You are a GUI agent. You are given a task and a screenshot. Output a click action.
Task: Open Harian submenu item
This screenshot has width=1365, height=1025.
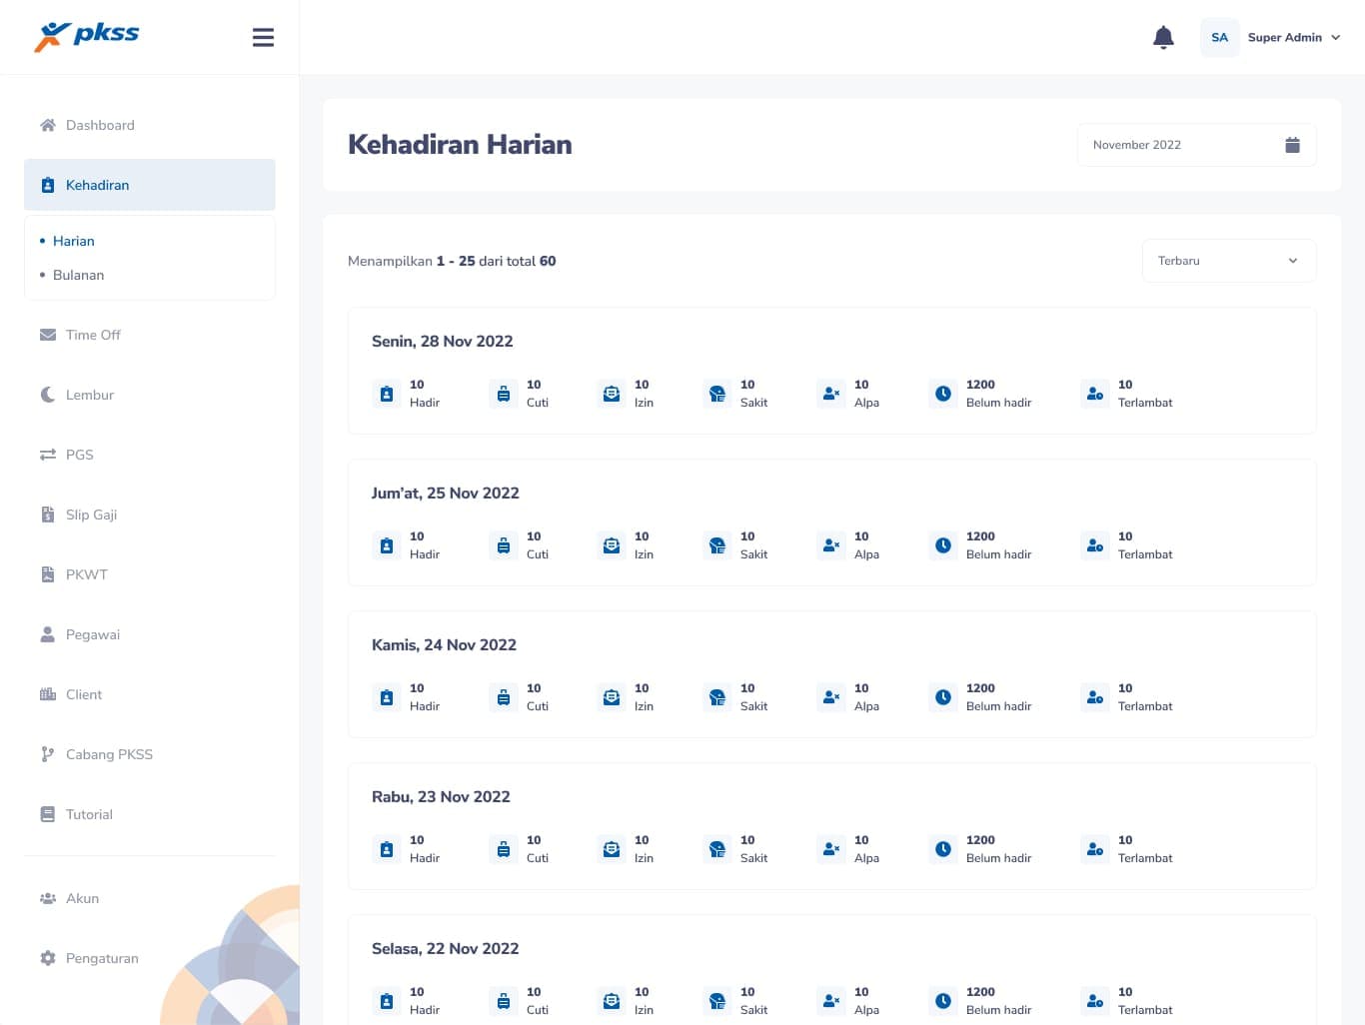(74, 241)
